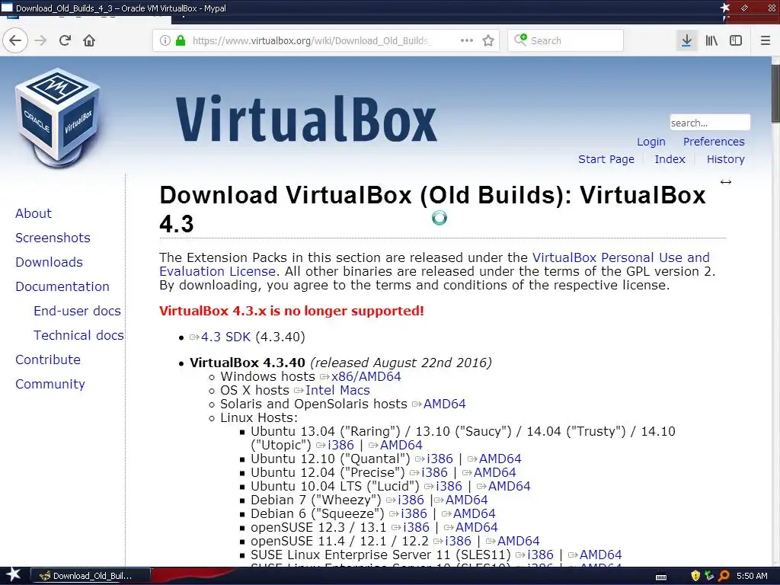Open the downloads arrow panel
Image resolution: width=780 pixels, height=585 pixels.
point(686,40)
